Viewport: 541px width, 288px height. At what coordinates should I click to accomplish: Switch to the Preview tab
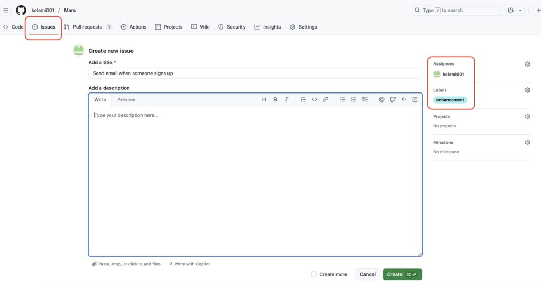click(126, 99)
